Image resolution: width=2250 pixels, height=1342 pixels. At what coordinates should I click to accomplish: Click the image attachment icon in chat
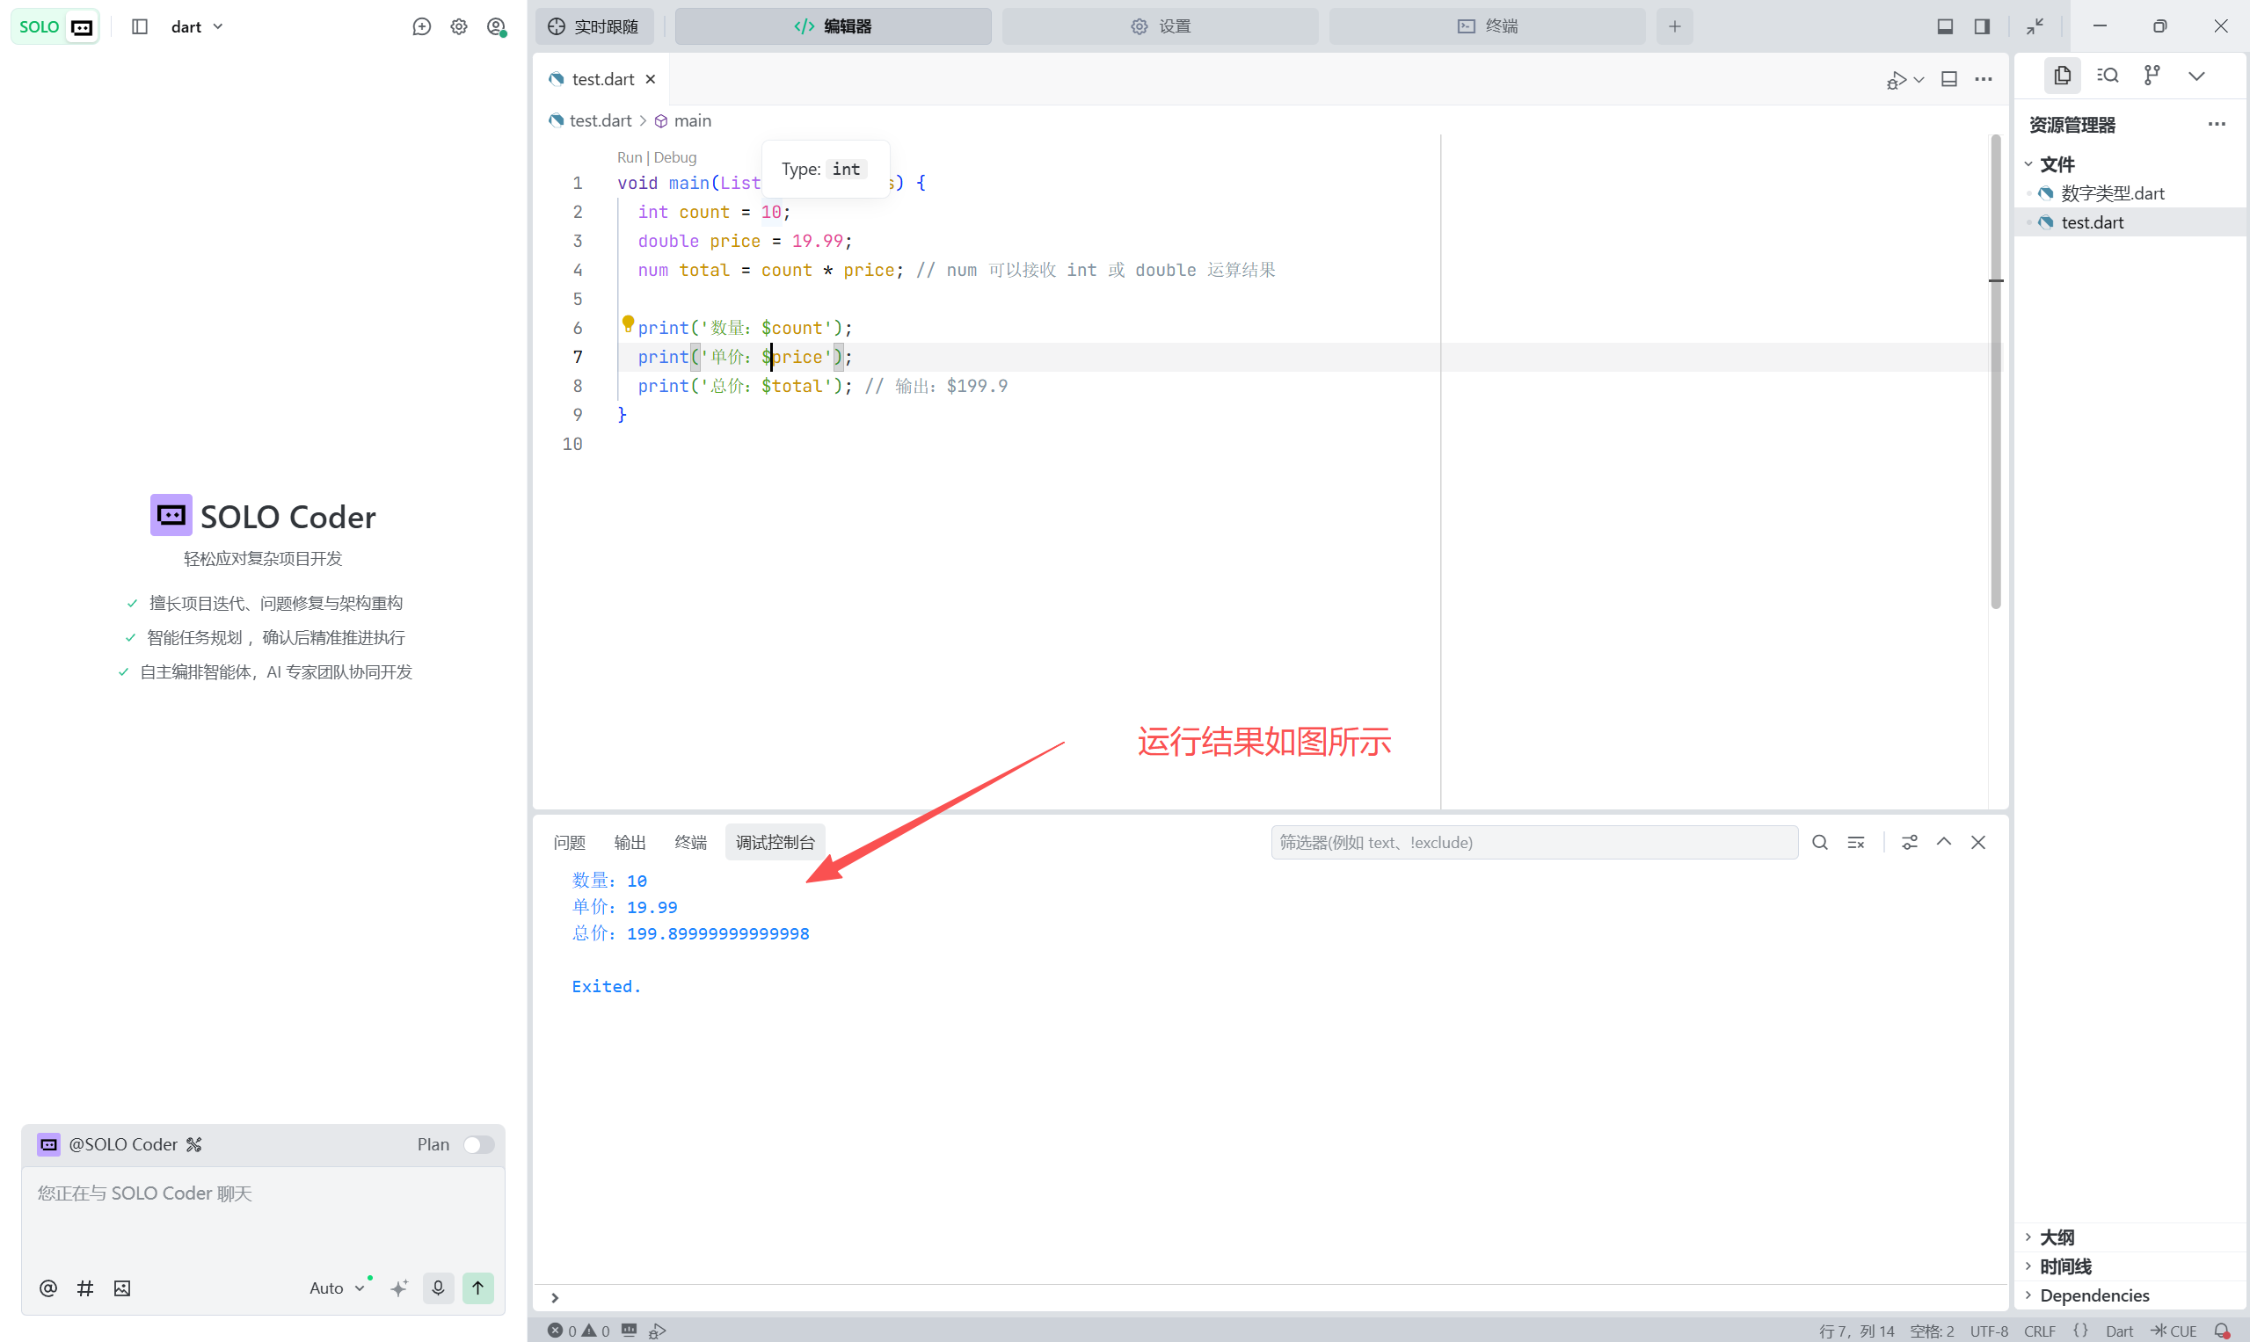coord(122,1288)
